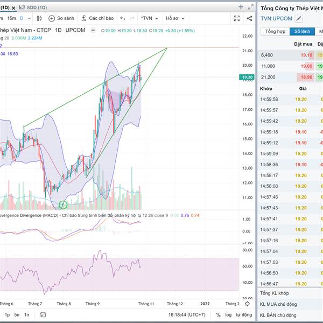Open the Hồ sơ dropdown

175,18
